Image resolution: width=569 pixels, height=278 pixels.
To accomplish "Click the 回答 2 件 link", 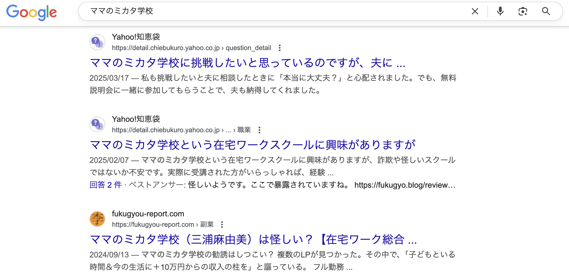I will (x=106, y=185).
